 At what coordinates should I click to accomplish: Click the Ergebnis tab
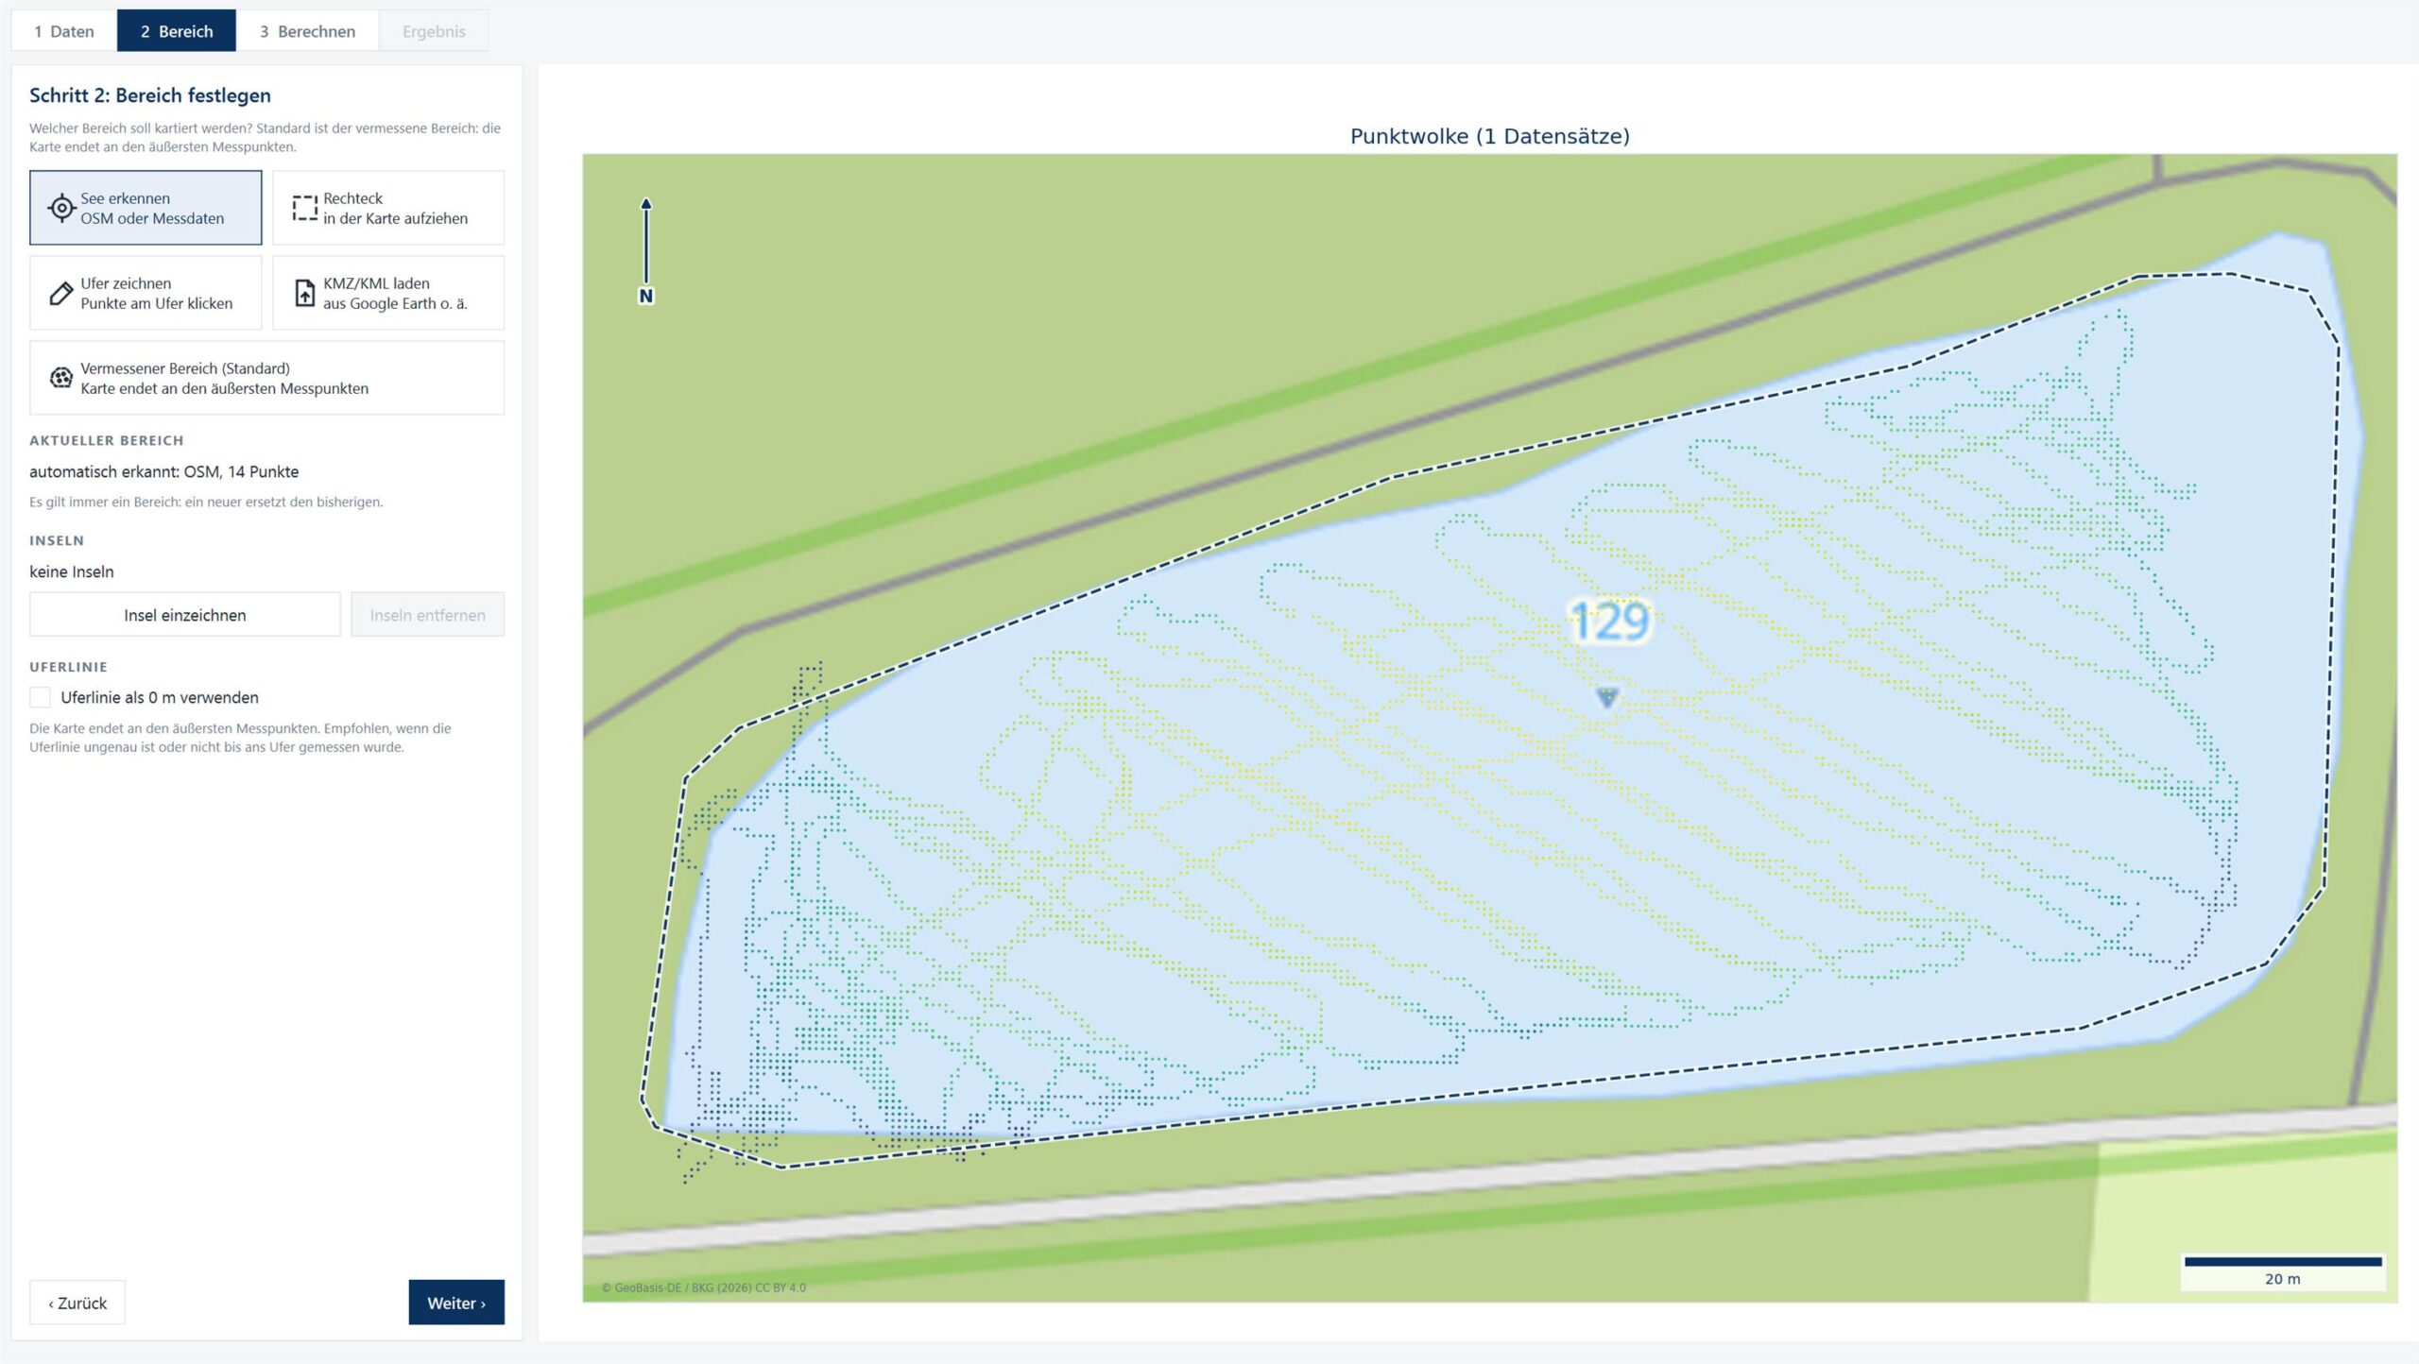click(434, 31)
